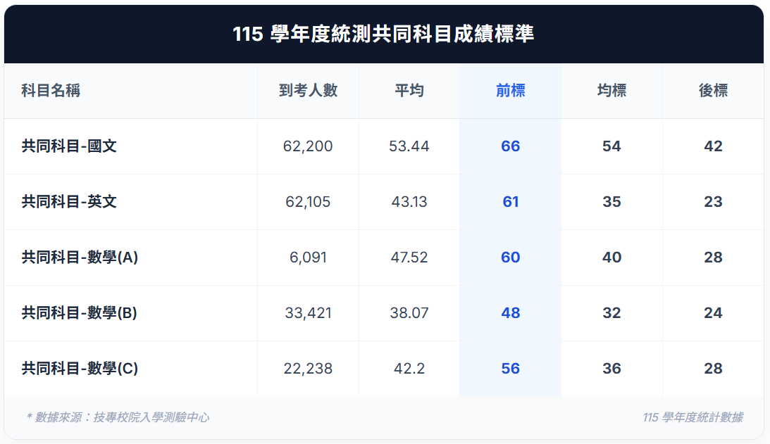
Task: Click the footnote 數據來源：技專校院入學測驗中心
Action: pyautogui.click(x=118, y=417)
